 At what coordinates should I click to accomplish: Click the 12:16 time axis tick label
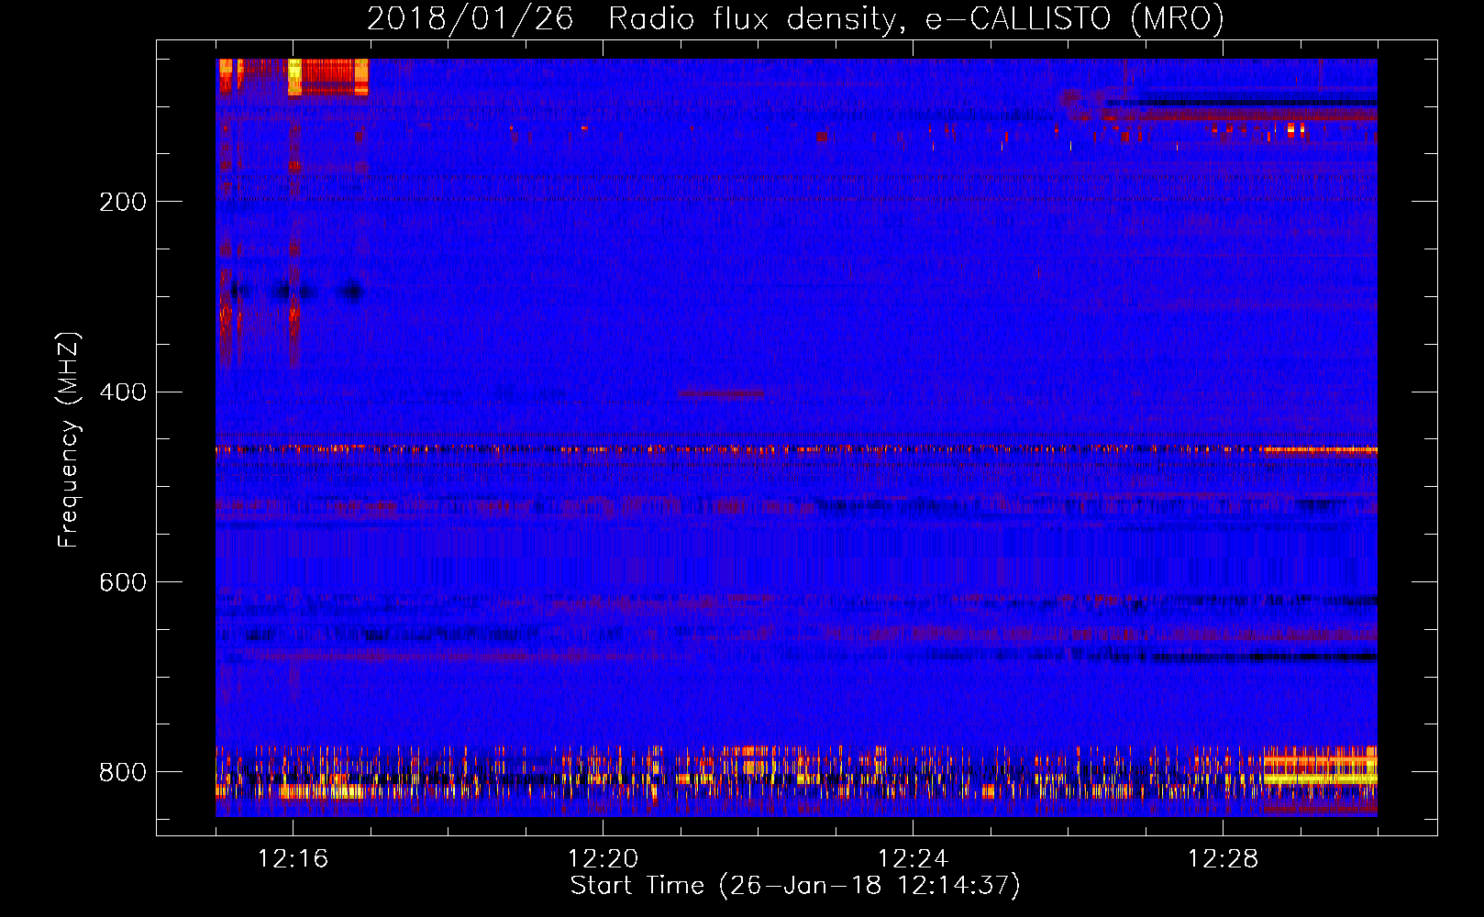coord(293,859)
